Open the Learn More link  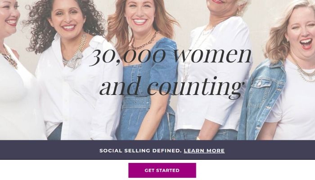pos(204,151)
